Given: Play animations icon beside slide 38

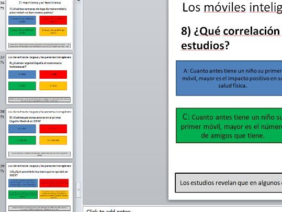Looking at the screenshot, I should pos(2,117).
